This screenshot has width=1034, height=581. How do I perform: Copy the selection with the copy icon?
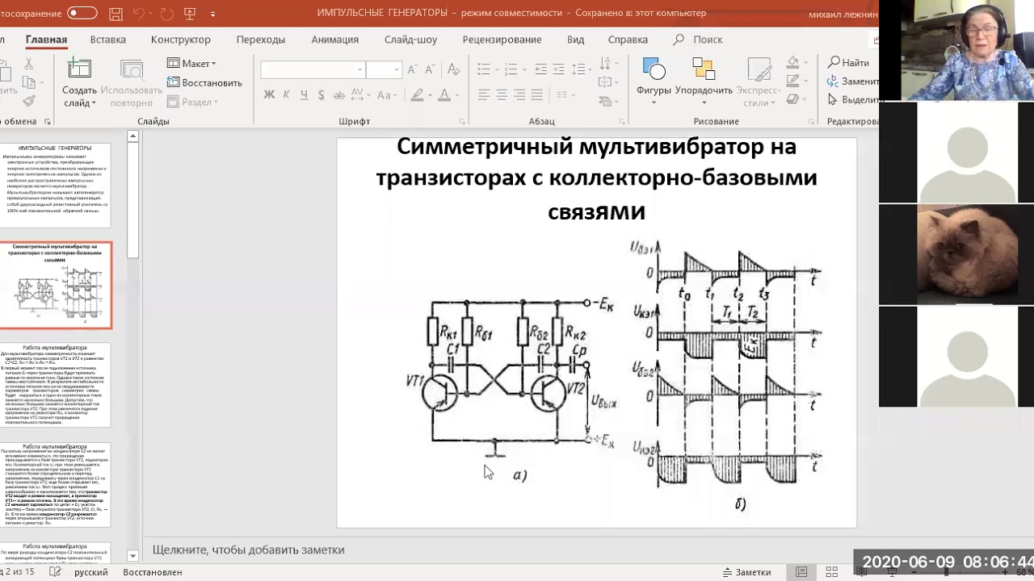[x=29, y=82]
